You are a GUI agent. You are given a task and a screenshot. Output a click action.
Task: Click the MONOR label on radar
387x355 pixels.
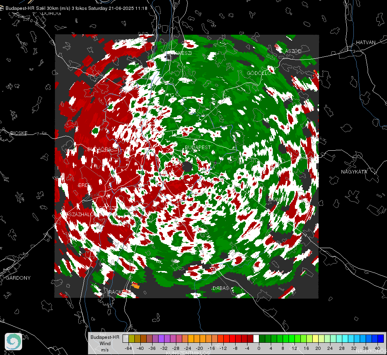pos(278,199)
